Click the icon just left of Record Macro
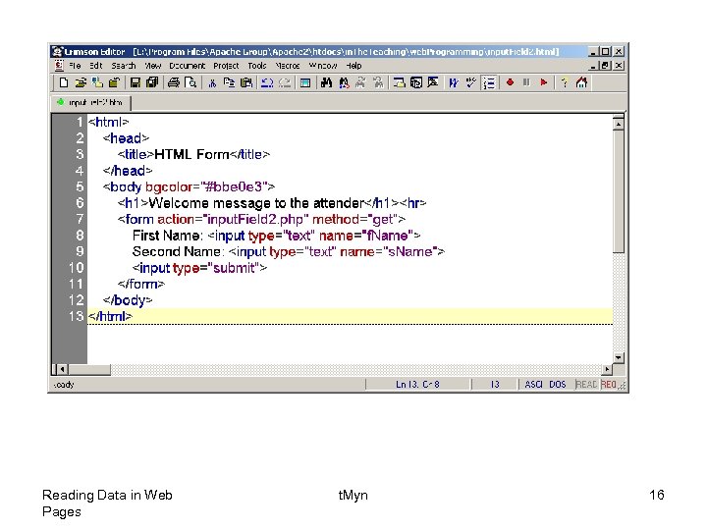 tap(489, 82)
